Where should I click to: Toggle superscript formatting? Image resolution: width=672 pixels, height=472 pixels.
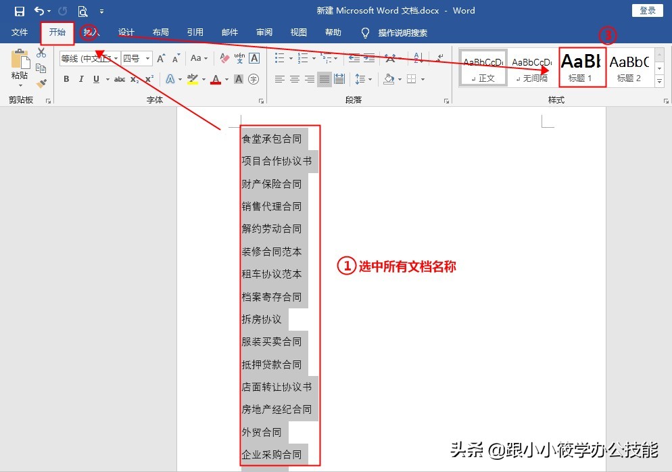tap(149, 79)
